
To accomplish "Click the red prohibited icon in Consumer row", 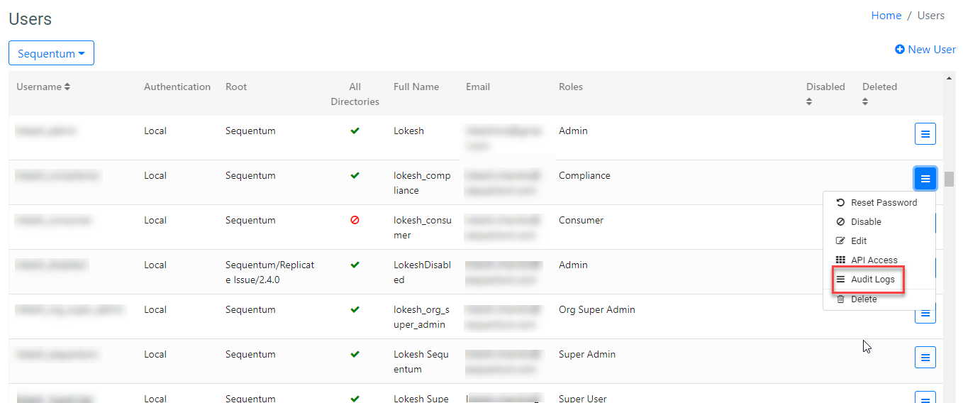I will pyautogui.click(x=355, y=220).
